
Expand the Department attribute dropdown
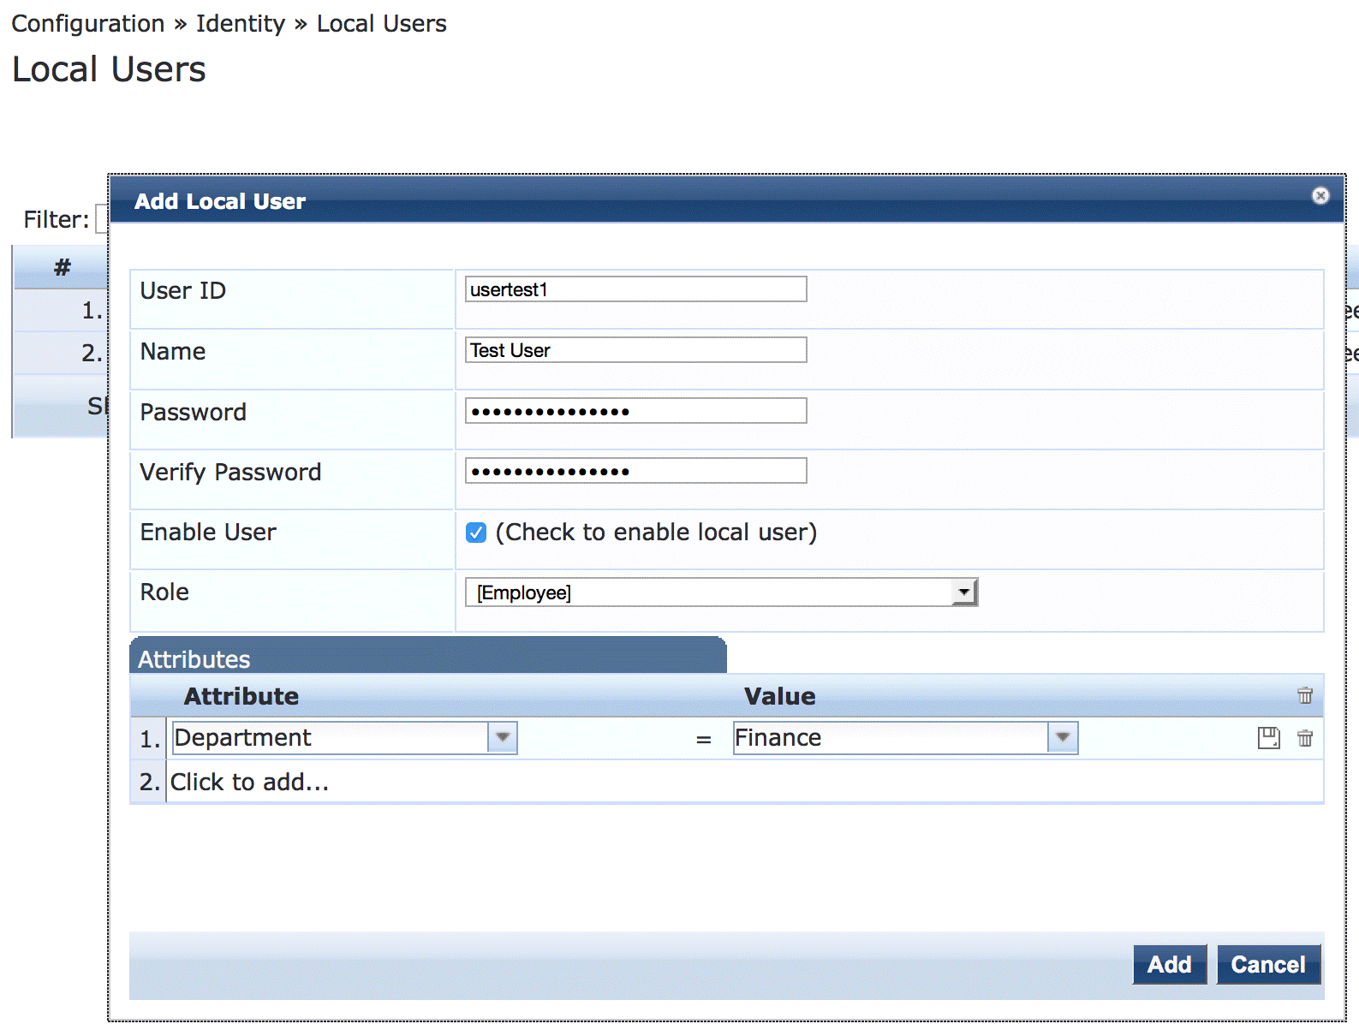(503, 738)
